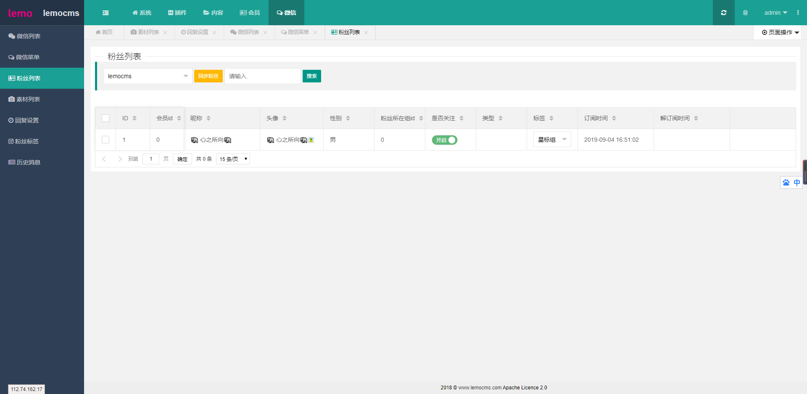Click the 素材列表 camera icon in sidebar
The height and width of the screenshot is (394, 807).
point(11,99)
